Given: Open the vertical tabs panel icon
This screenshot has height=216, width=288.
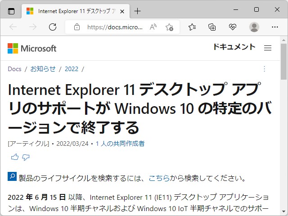Looking at the screenshot, I should coord(11,11).
